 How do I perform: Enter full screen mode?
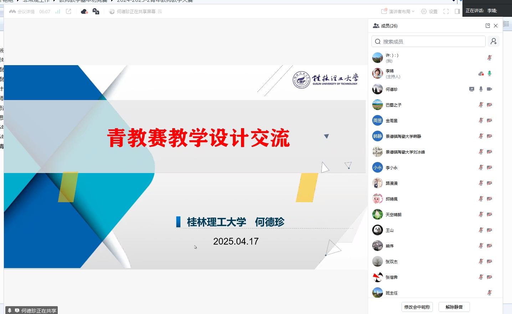pos(446,12)
